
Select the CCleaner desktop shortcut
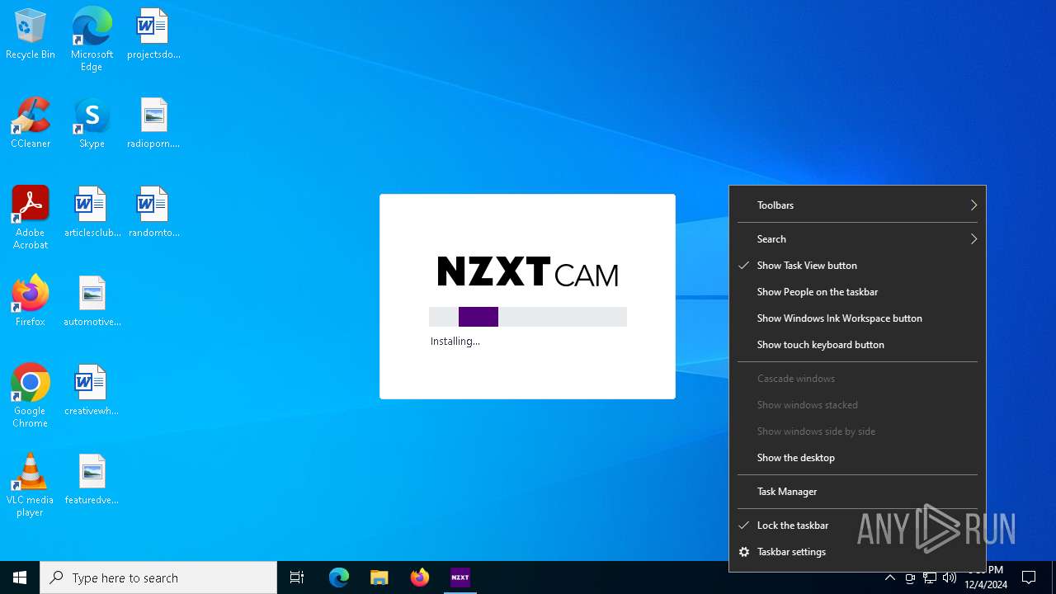click(x=31, y=124)
